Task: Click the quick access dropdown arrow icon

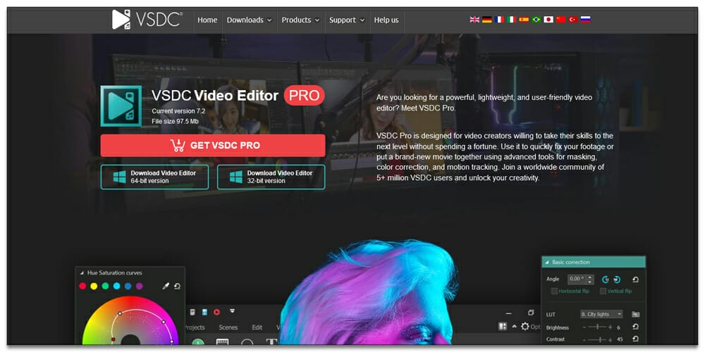Action: [233, 310]
